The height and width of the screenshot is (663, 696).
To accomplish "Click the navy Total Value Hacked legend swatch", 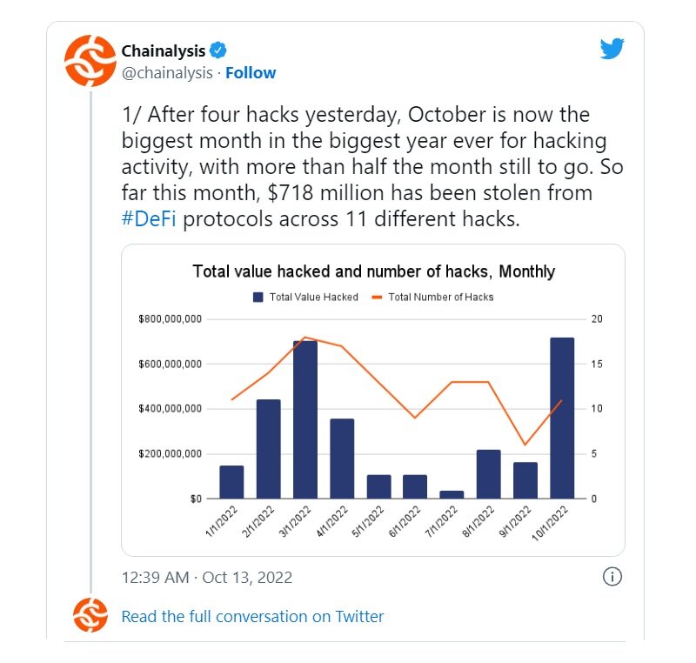I will (x=258, y=298).
